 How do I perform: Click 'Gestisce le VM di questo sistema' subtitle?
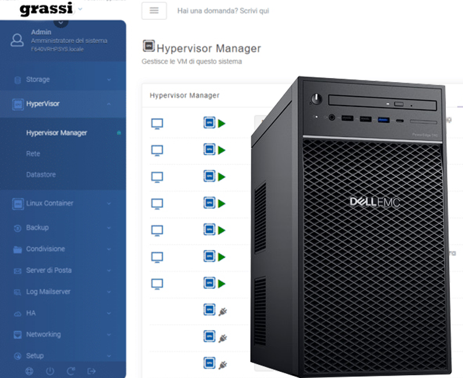pyautogui.click(x=192, y=61)
